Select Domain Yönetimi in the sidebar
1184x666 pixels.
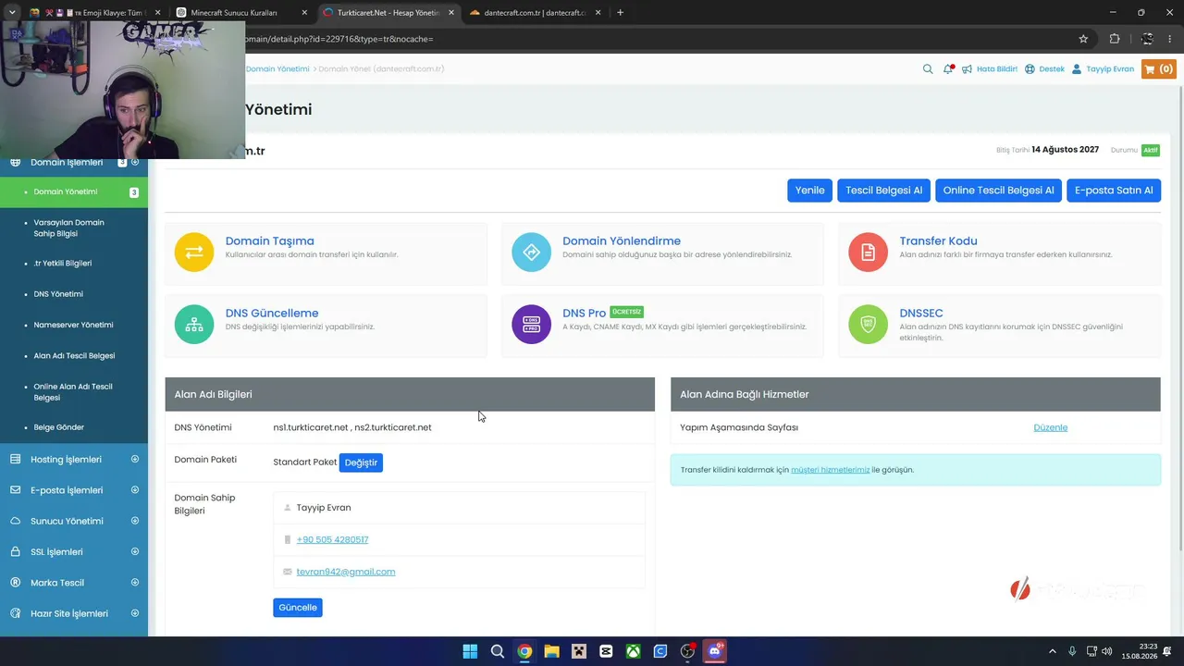click(x=74, y=191)
